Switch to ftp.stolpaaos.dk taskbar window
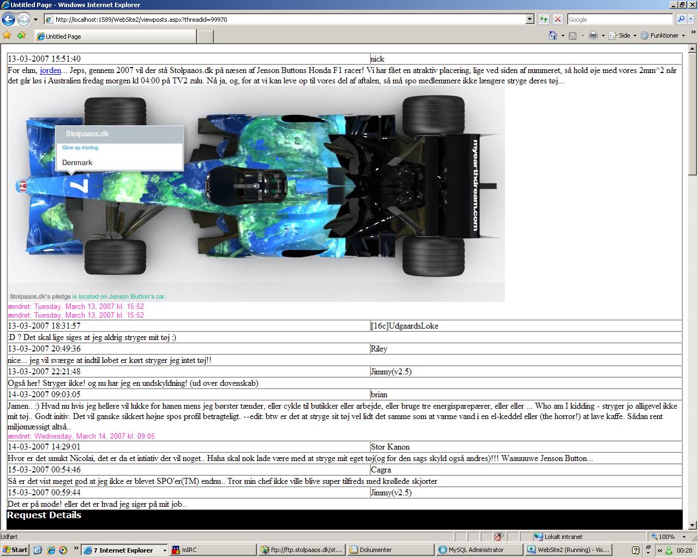Screen dimensions: 698x558 point(302,550)
